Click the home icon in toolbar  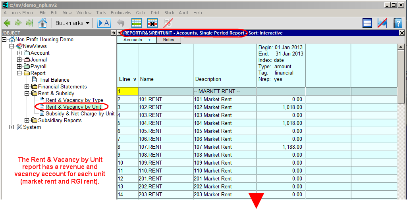tap(42, 23)
